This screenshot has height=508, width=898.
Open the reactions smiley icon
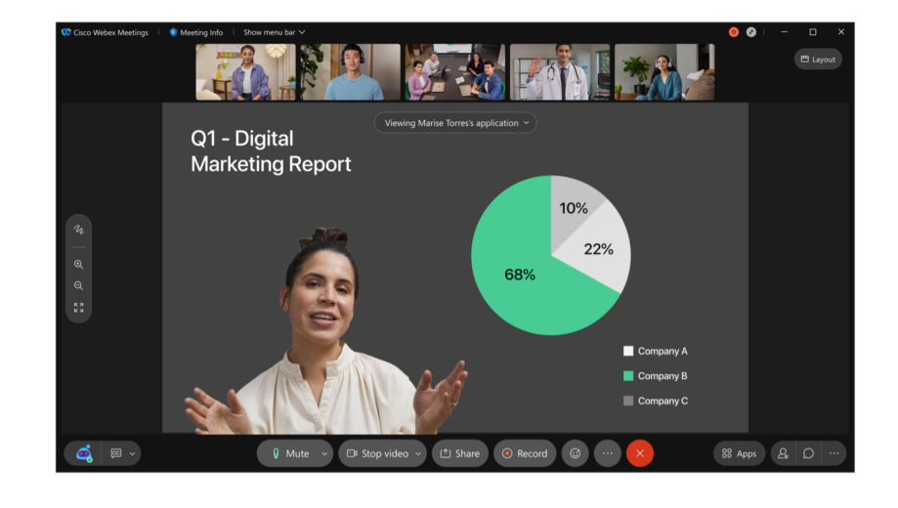575,453
